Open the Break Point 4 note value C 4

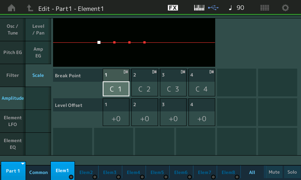tap(202, 89)
